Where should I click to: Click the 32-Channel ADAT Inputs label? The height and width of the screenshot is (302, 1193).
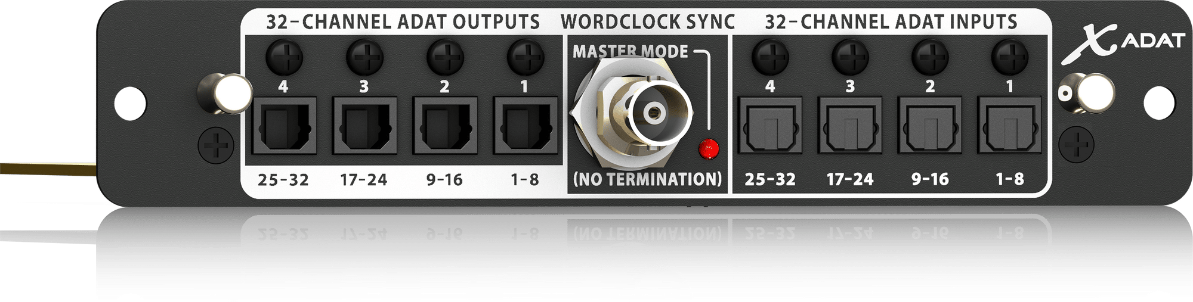pos(891,22)
